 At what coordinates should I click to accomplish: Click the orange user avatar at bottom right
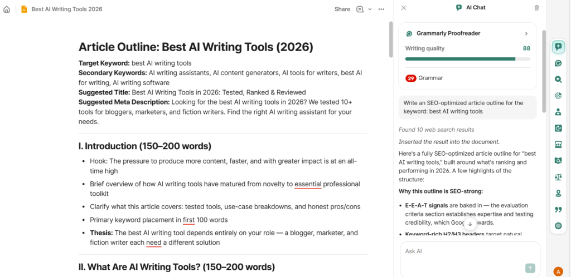coord(558,271)
